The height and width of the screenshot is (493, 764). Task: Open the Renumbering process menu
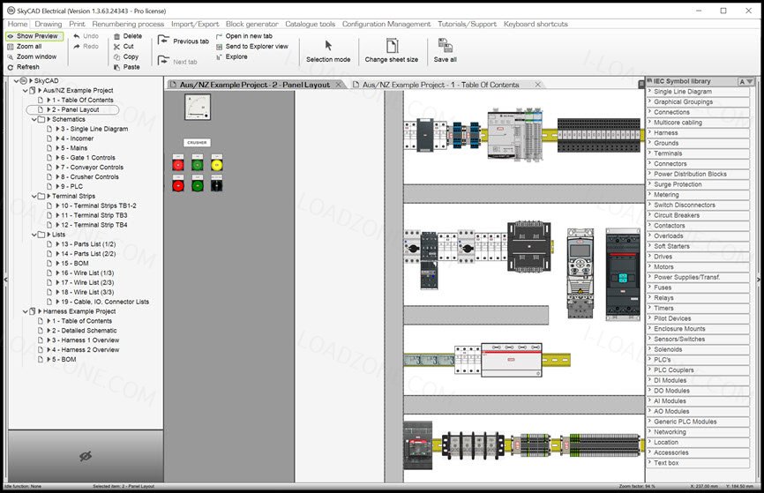(128, 24)
